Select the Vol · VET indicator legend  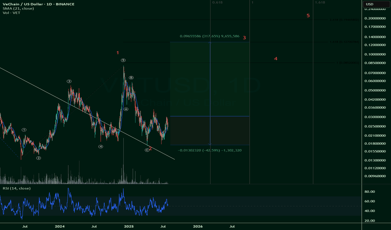click(x=11, y=13)
